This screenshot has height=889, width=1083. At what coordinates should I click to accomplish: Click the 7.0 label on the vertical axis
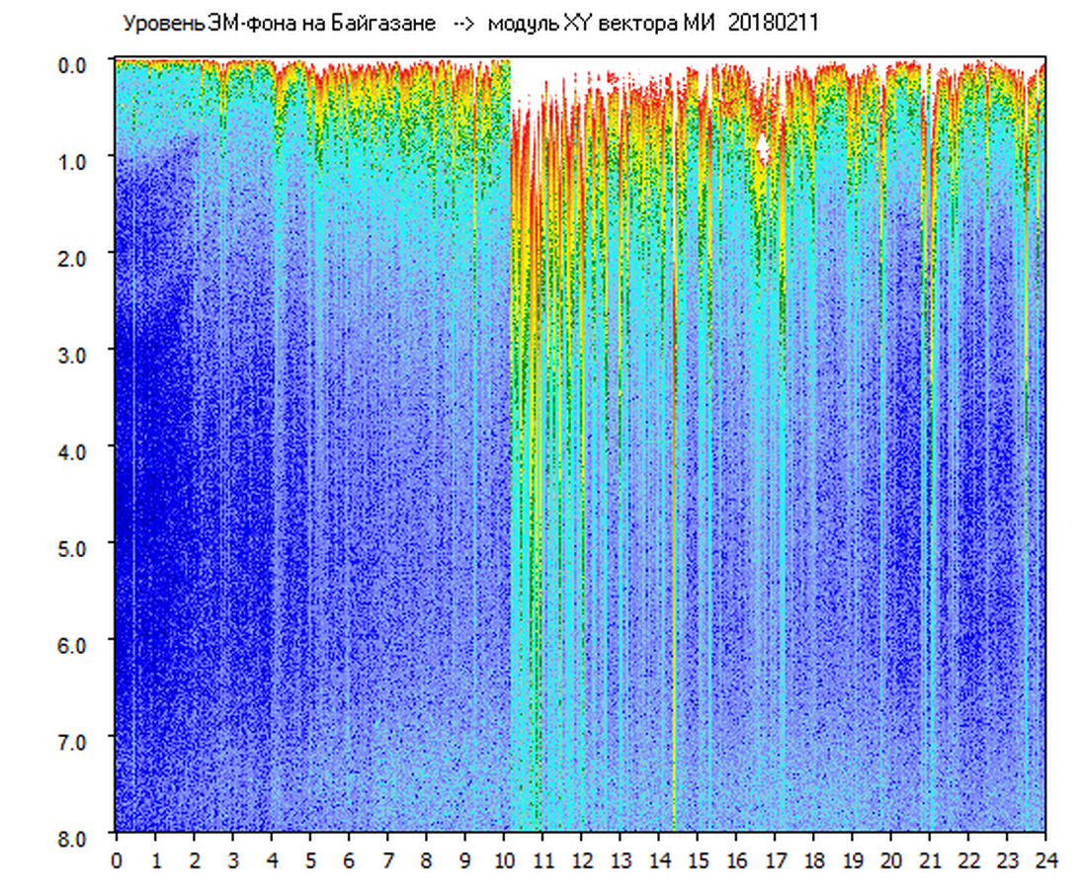(x=76, y=740)
